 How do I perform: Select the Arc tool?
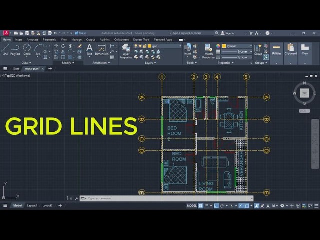(38, 49)
